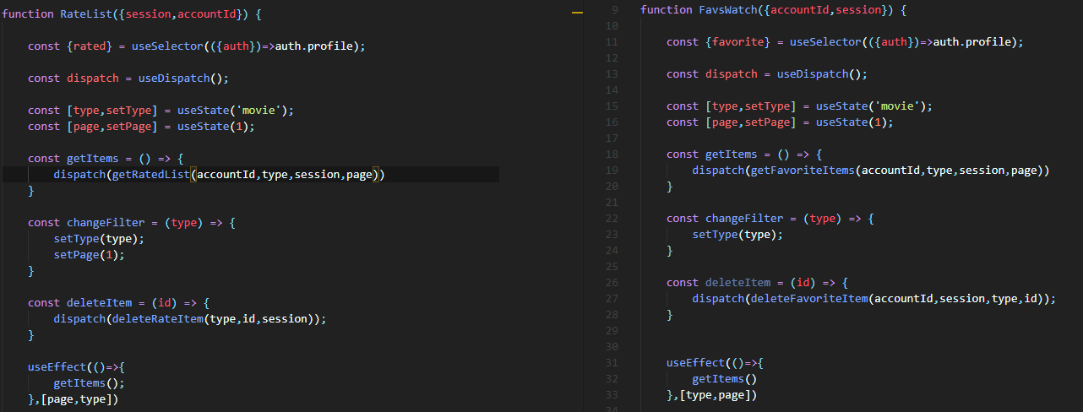Click deleteRateItem call in left pane
The height and width of the screenshot is (412, 1083).
tap(157, 319)
